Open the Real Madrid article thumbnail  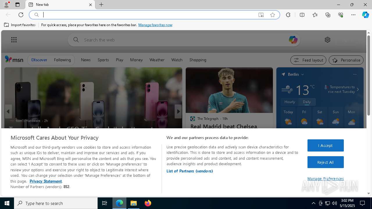click(x=229, y=90)
